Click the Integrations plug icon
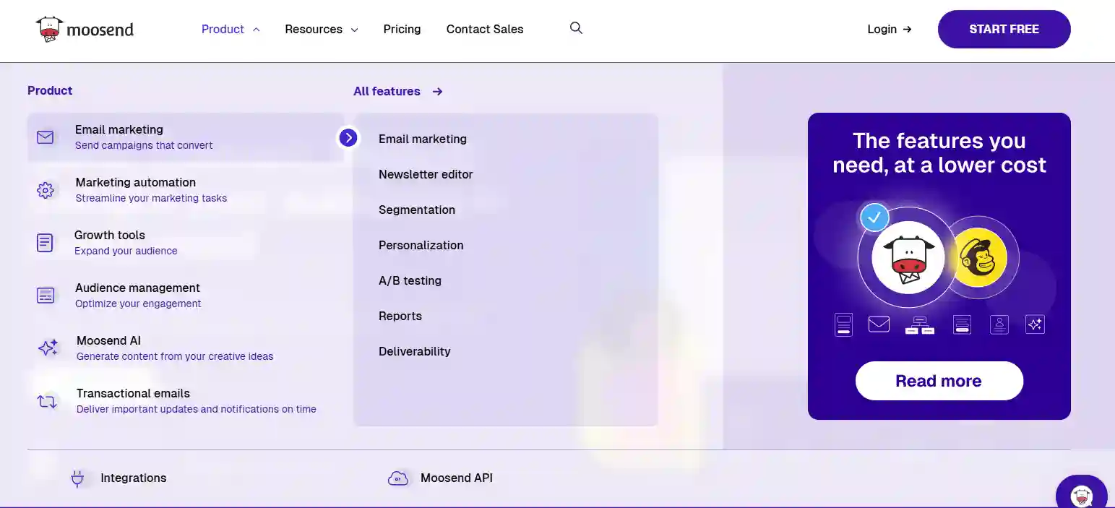Screen dimensions: 1115x508 coord(78,478)
